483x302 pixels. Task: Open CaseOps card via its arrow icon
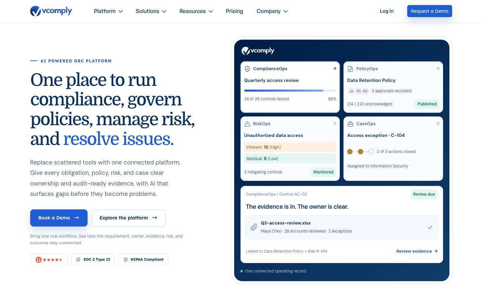438,123
